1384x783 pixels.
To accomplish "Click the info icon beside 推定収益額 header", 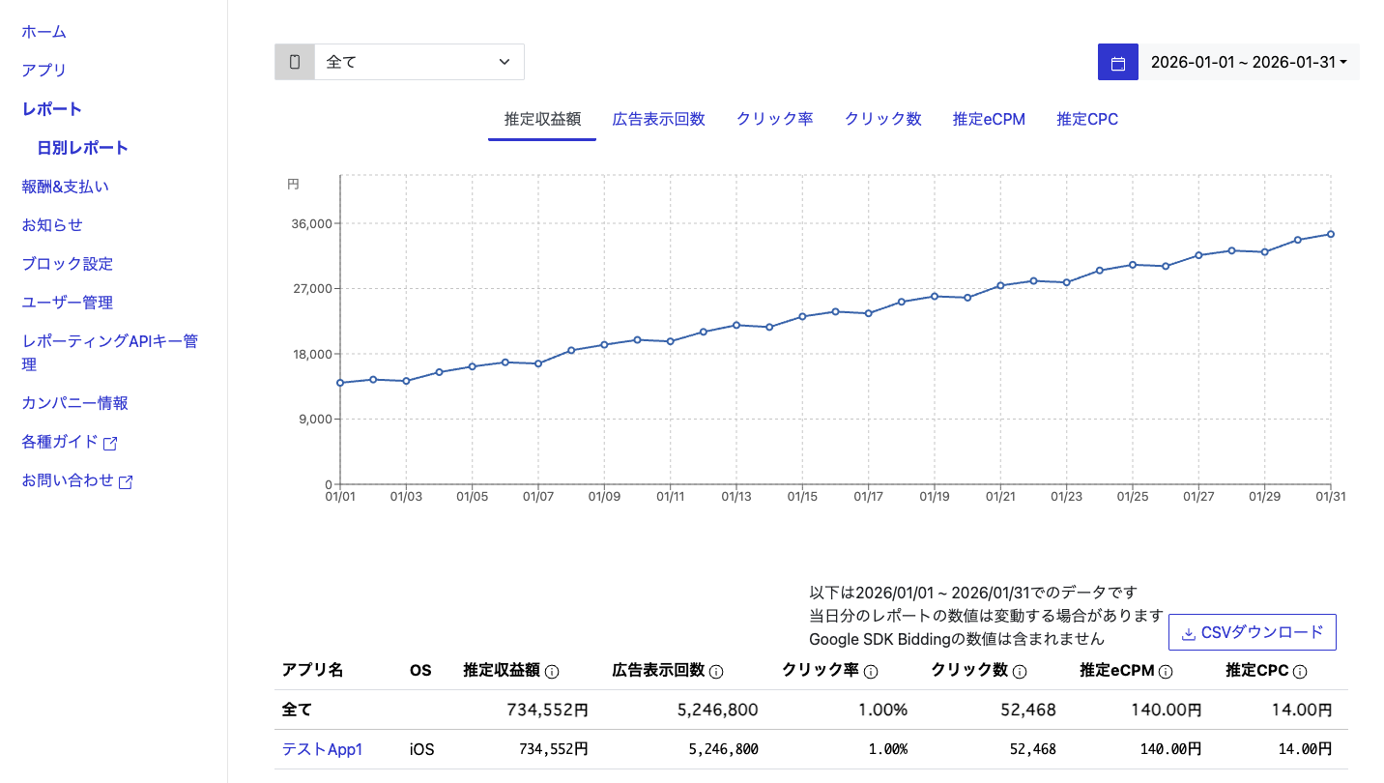I will coord(551,670).
